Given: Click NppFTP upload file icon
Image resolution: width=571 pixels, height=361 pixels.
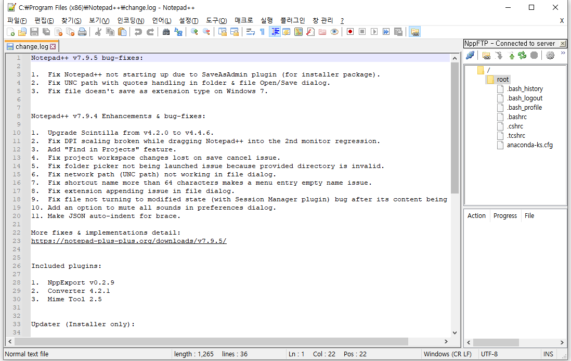Looking at the screenshot, I should pyautogui.click(x=511, y=55).
